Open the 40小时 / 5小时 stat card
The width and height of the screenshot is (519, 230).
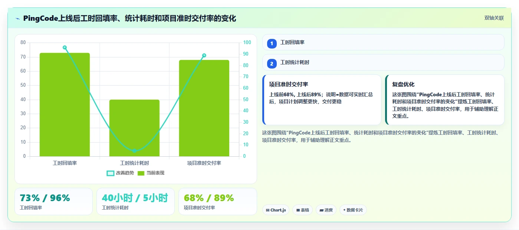coord(135,201)
